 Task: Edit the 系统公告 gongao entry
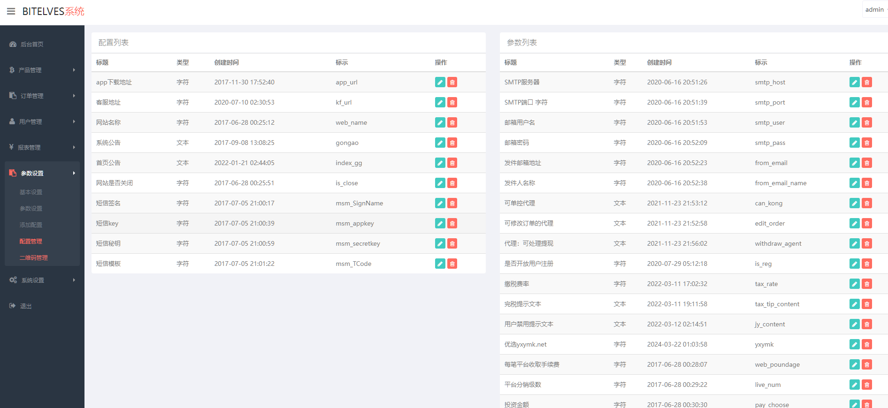tap(440, 143)
